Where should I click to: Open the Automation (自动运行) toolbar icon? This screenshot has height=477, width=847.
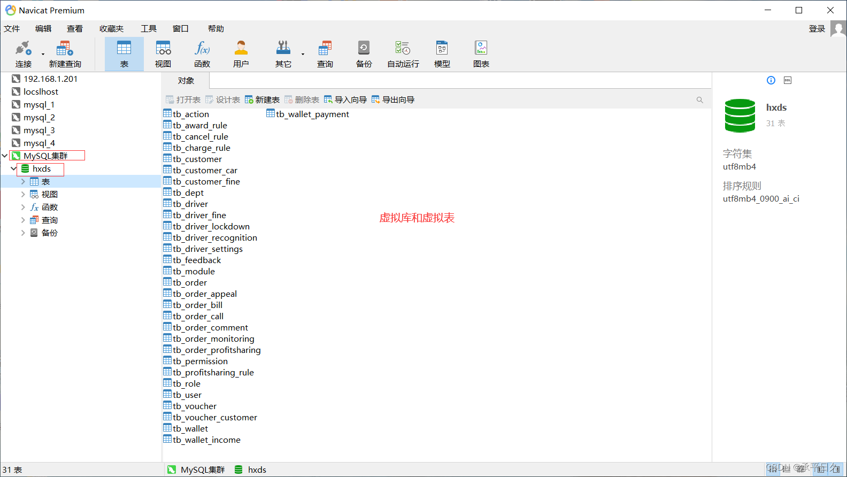(403, 54)
